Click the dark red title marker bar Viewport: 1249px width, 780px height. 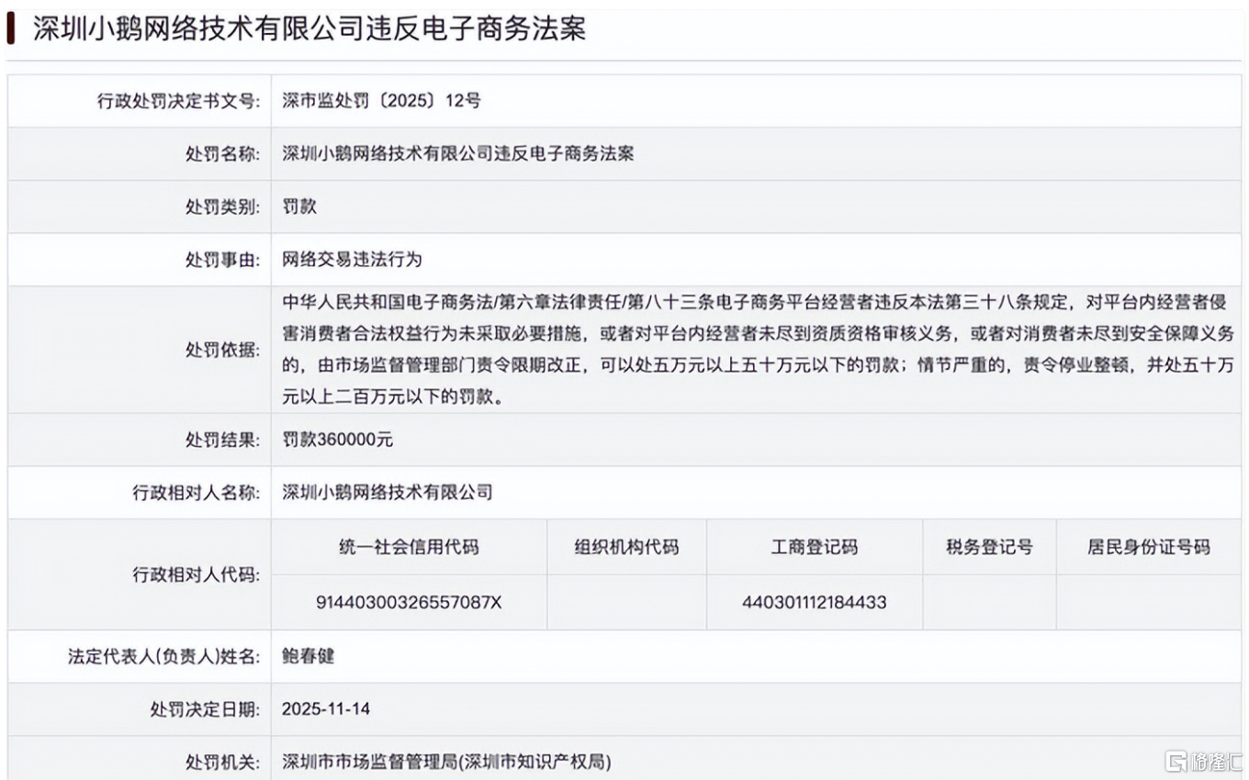click(10, 28)
